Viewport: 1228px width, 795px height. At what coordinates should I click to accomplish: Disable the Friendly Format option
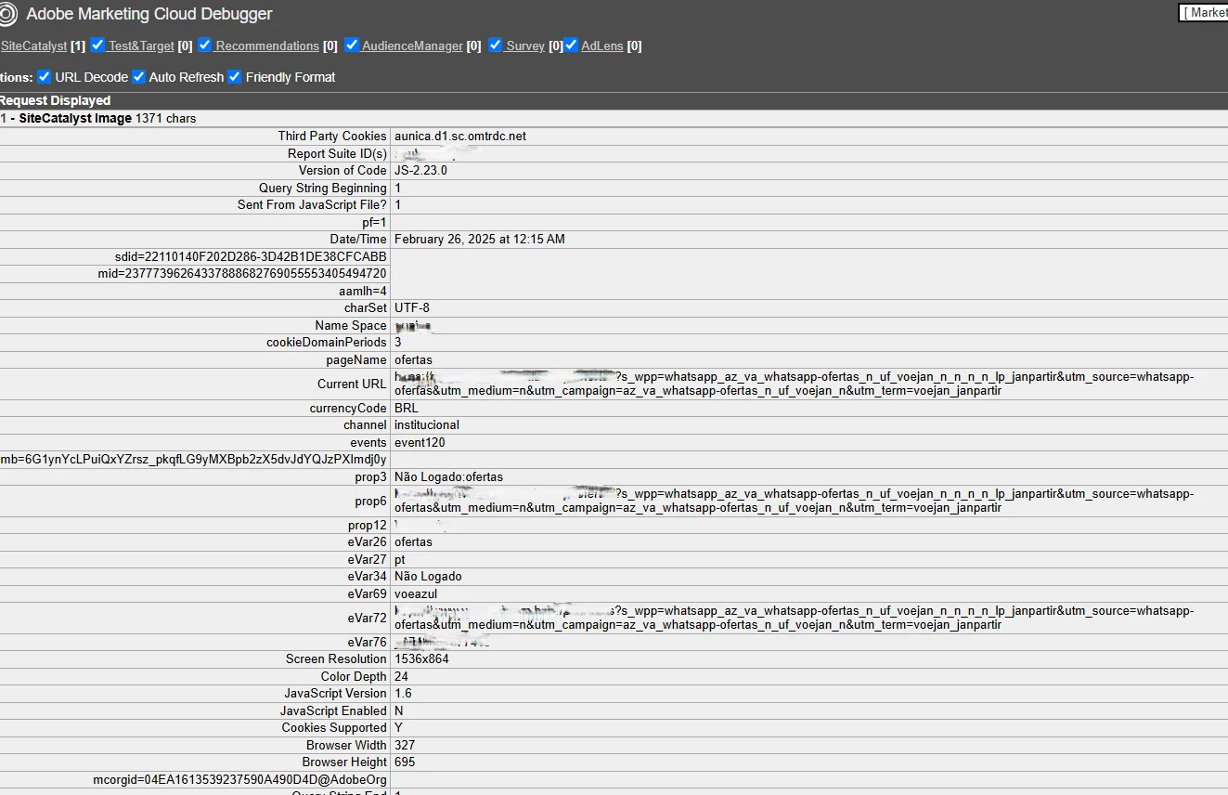coord(235,76)
